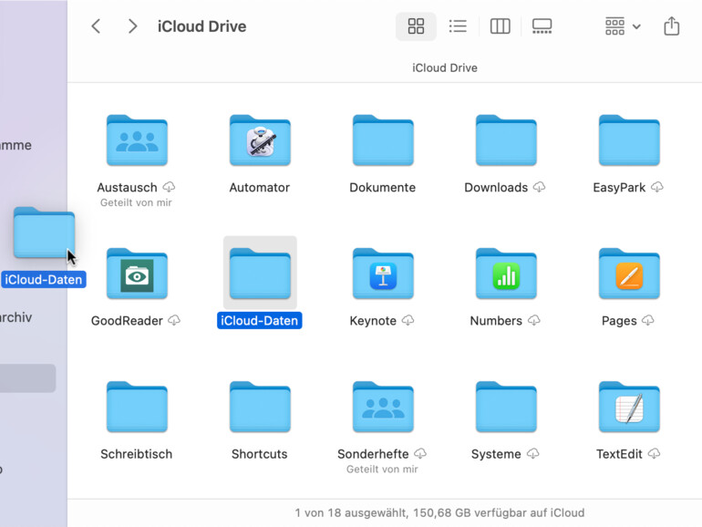Click the iCloud Drive window title
This screenshot has height=527, width=702.
[201, 26]
